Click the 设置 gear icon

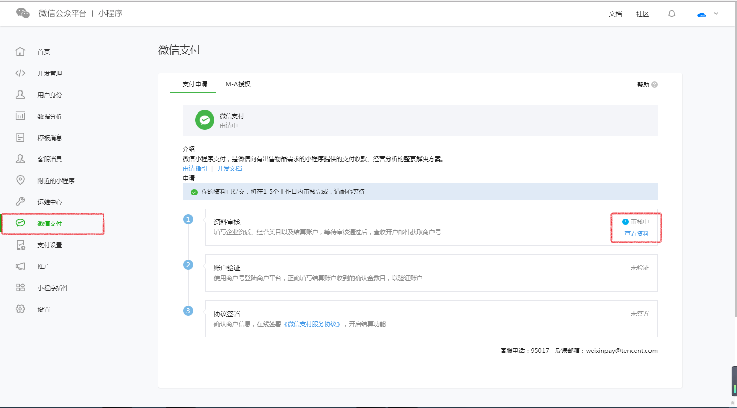pos(20,309)
